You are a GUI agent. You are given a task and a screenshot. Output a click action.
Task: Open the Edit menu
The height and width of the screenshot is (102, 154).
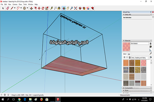(5, 4)
